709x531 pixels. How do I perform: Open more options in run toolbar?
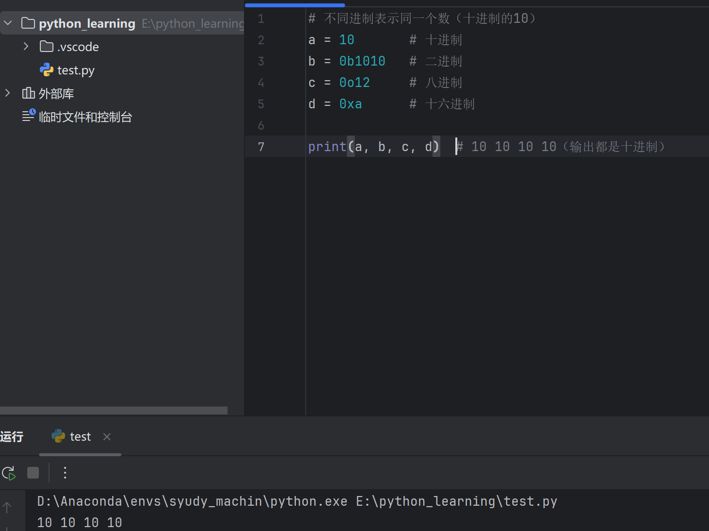point(65,473)
